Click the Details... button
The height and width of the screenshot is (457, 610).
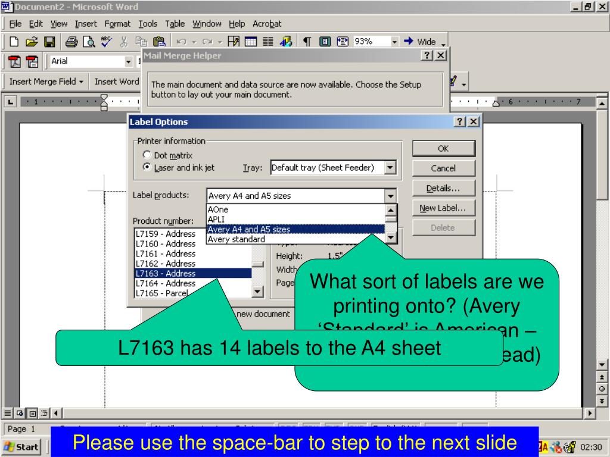pyautogui.click(x=443, y=188)
